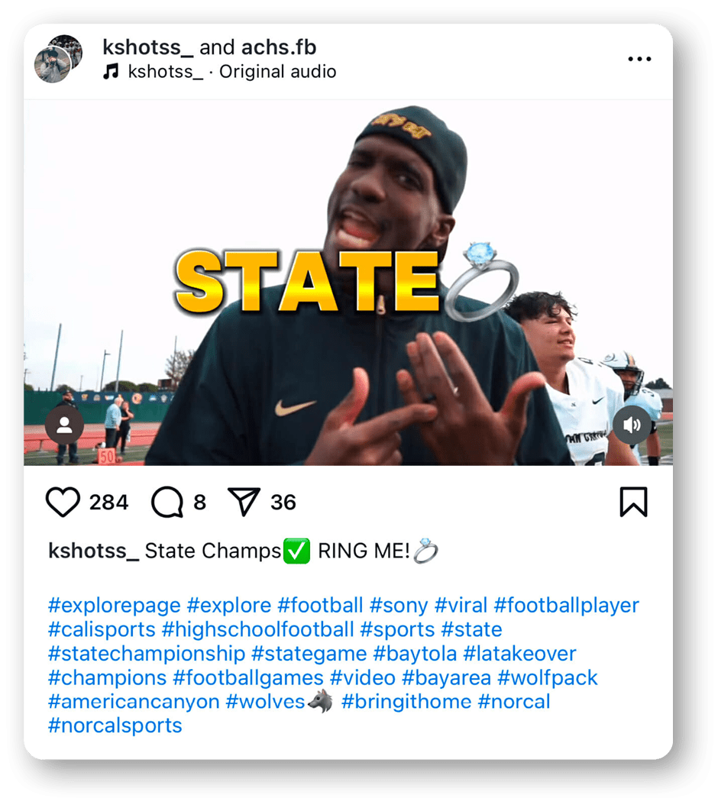Image resolution: width=718 pixels, height=805 pixels.
Task: Open the #americancanyon hashtag
Action: click(134, 701)
